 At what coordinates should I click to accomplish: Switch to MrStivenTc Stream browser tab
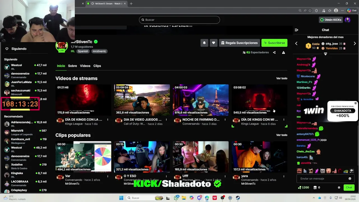106,4
